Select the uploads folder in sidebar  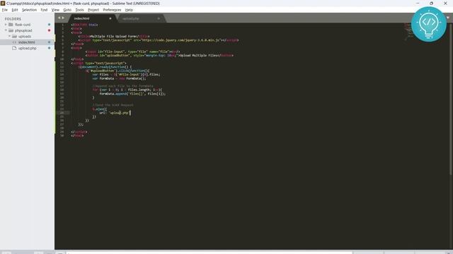(x=25, y=37)
